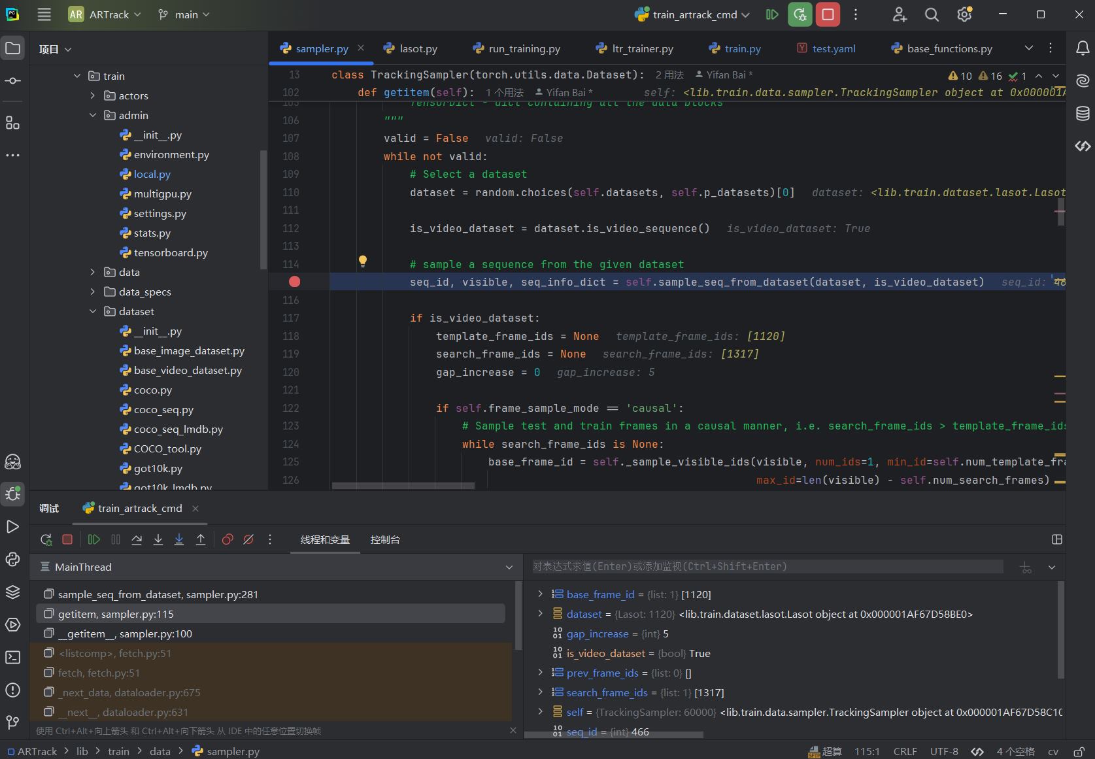
Task: Expand the base_frame_id variable
Action: (540, 594)
